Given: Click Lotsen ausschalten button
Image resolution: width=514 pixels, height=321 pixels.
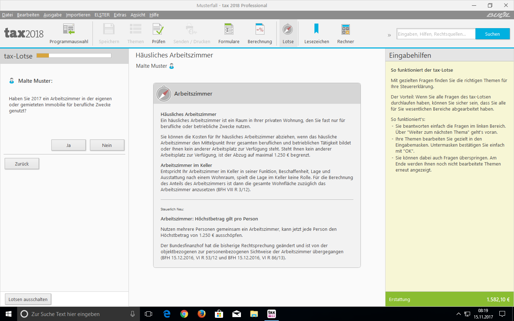Looking at the screenshot, I should click(28, 299).
